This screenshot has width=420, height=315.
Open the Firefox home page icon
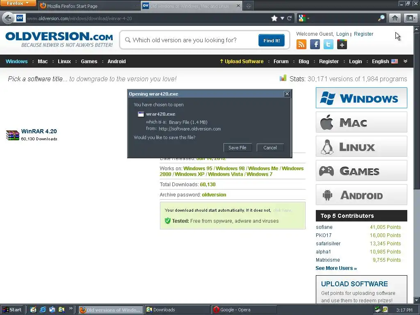(395, 18)
